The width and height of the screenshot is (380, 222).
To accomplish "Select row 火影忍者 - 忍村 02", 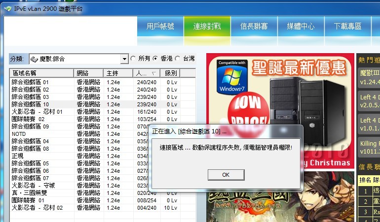I will tap(95, 208).
